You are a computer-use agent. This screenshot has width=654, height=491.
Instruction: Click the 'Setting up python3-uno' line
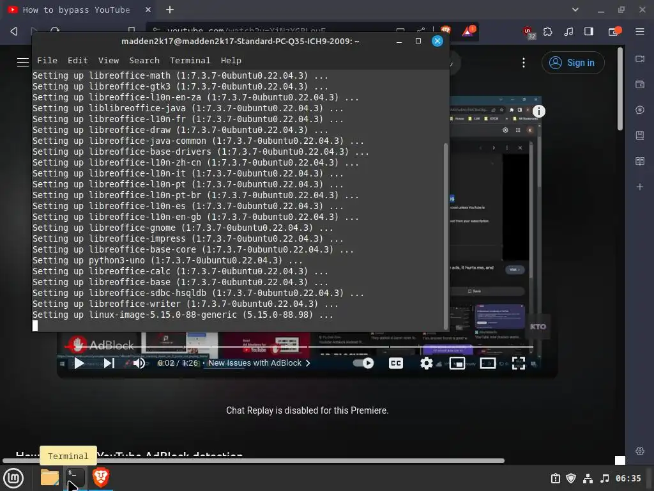168,261
